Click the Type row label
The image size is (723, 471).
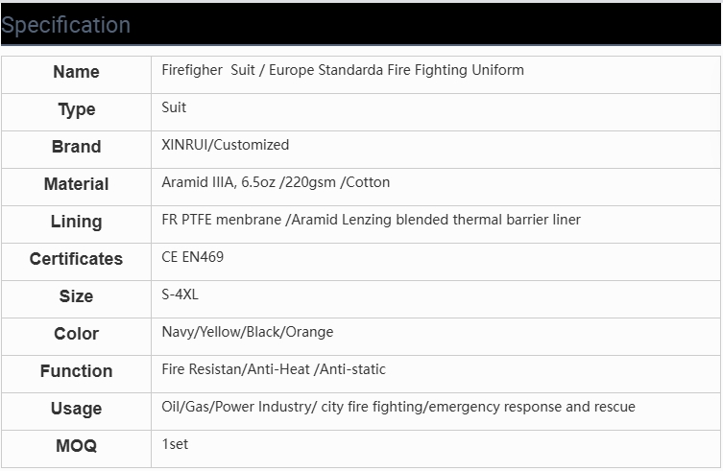76,109
